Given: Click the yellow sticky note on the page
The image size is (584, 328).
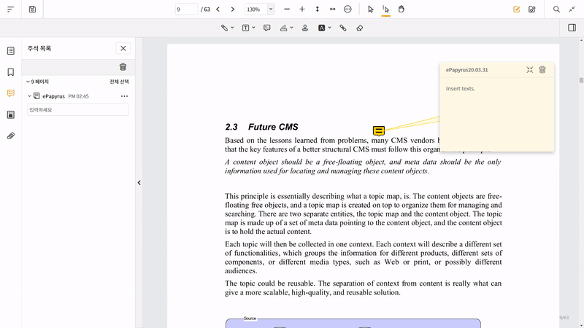Looking at the screenshot, I should [x=379, y=131].
